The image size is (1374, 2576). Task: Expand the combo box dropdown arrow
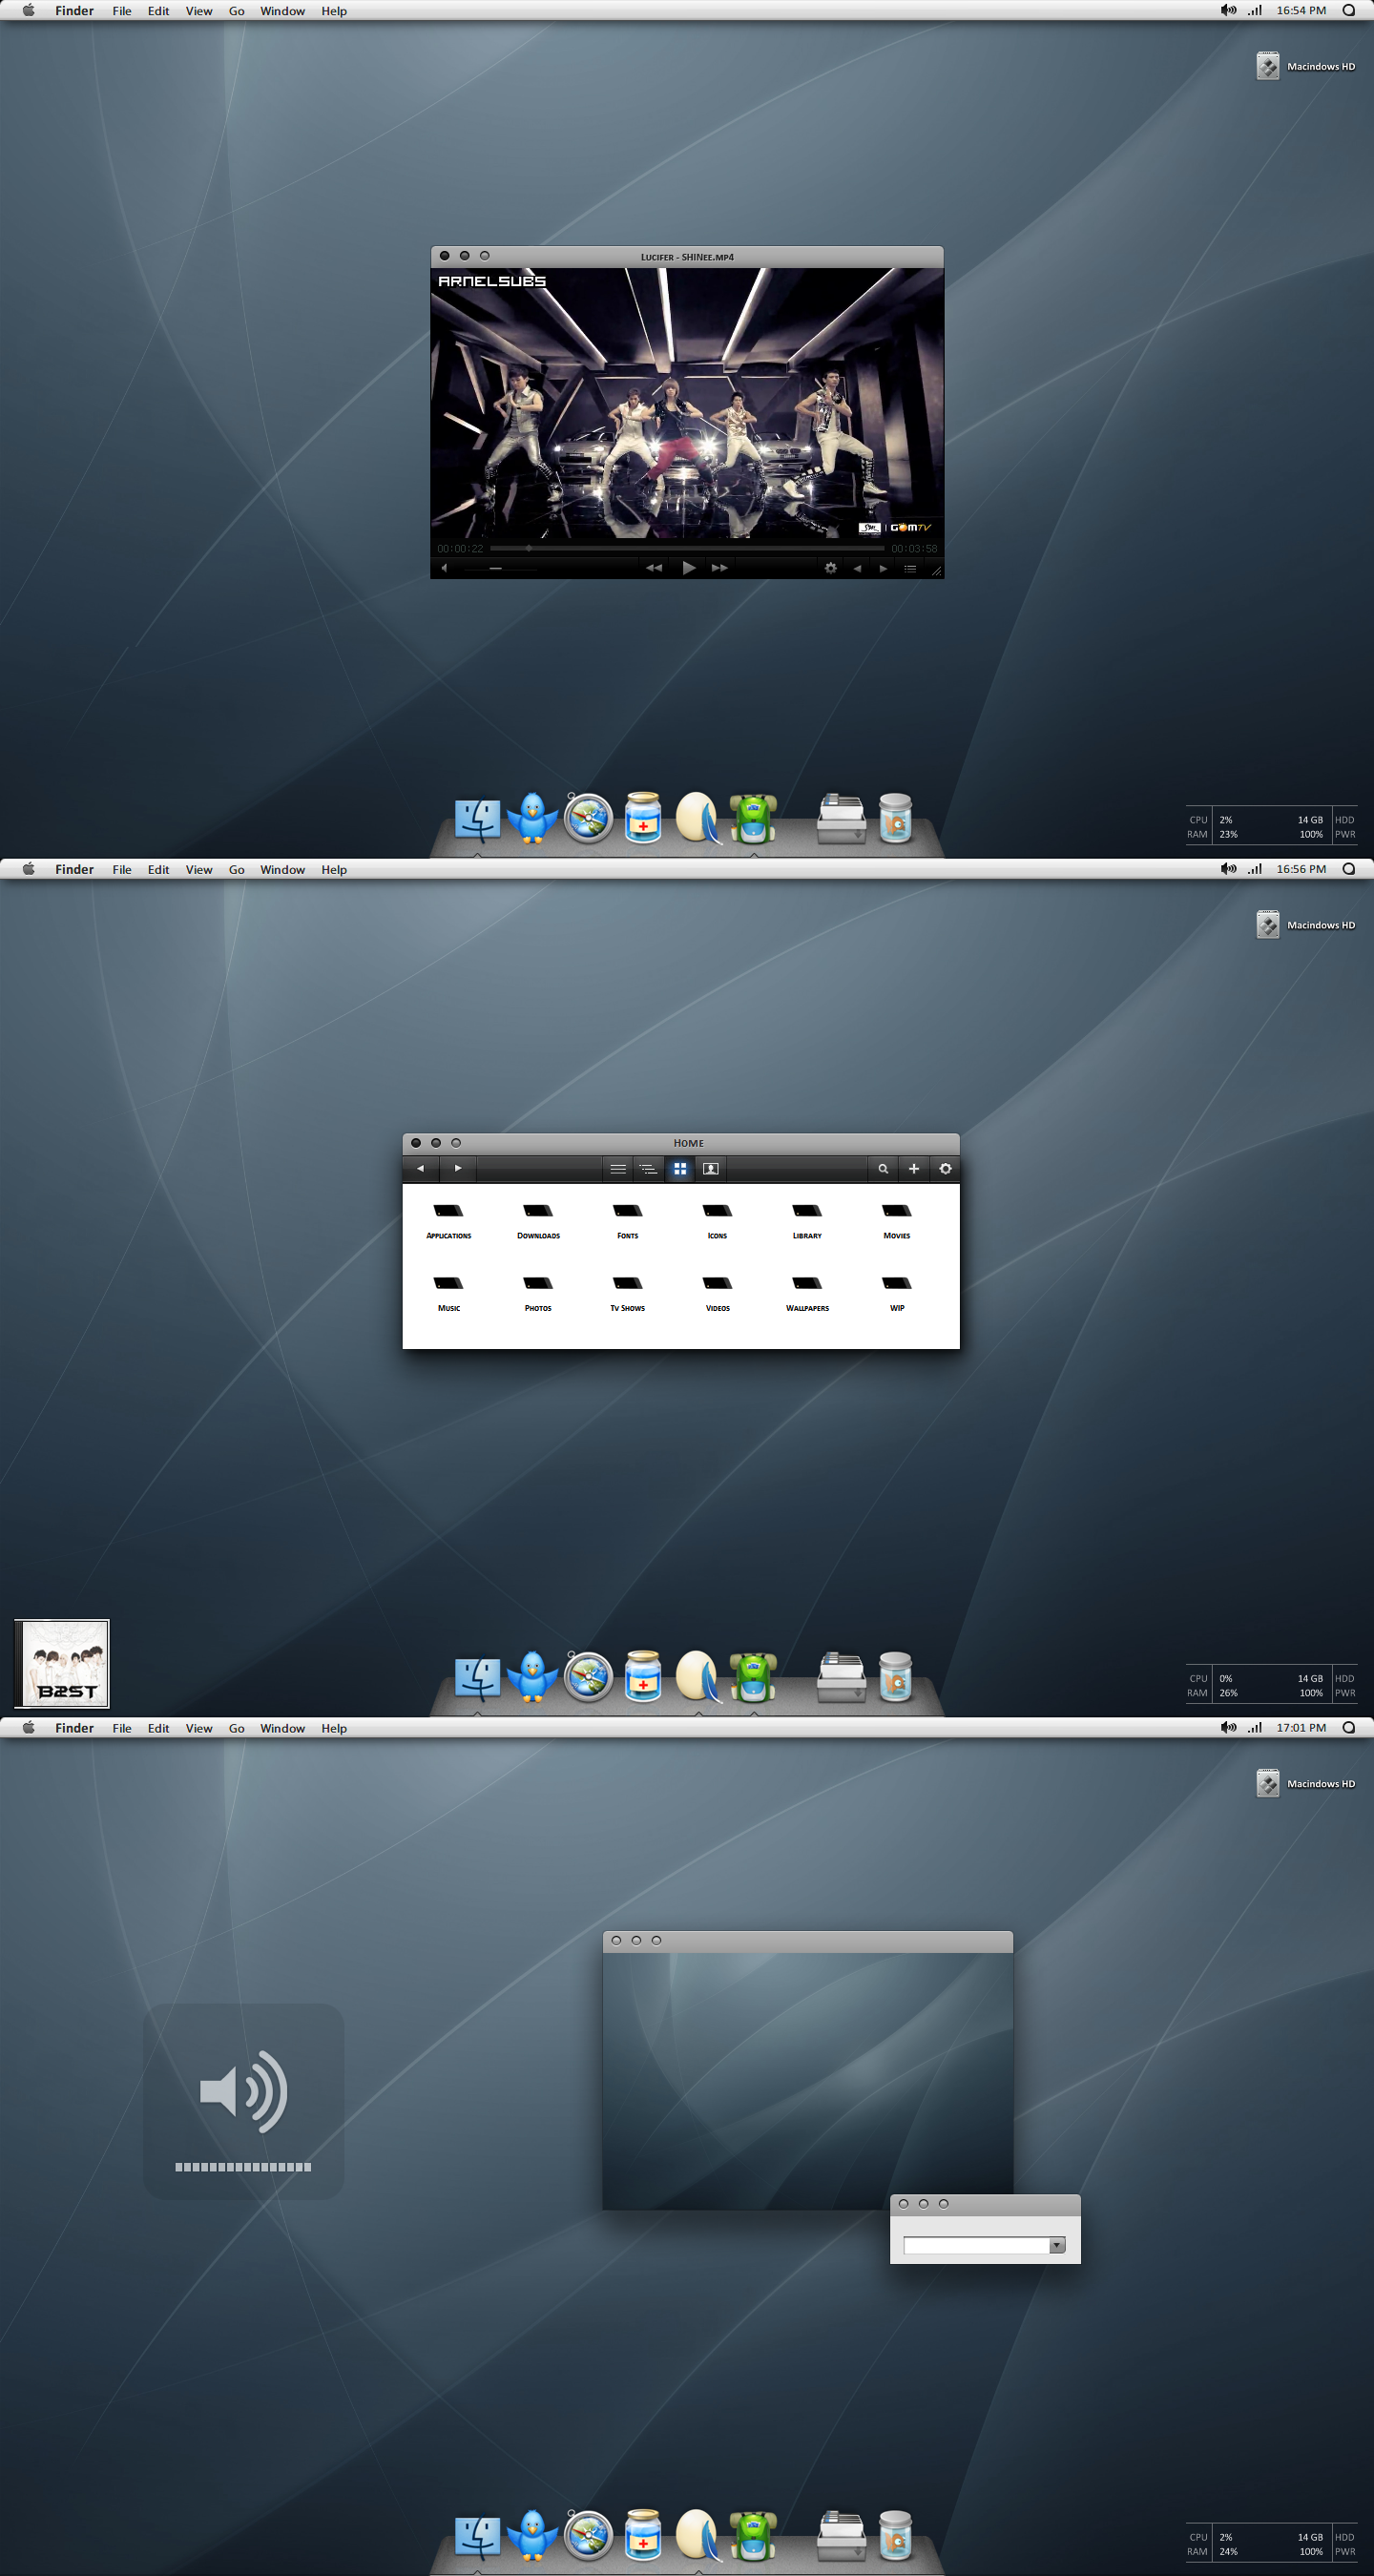click(1057, 2245)
